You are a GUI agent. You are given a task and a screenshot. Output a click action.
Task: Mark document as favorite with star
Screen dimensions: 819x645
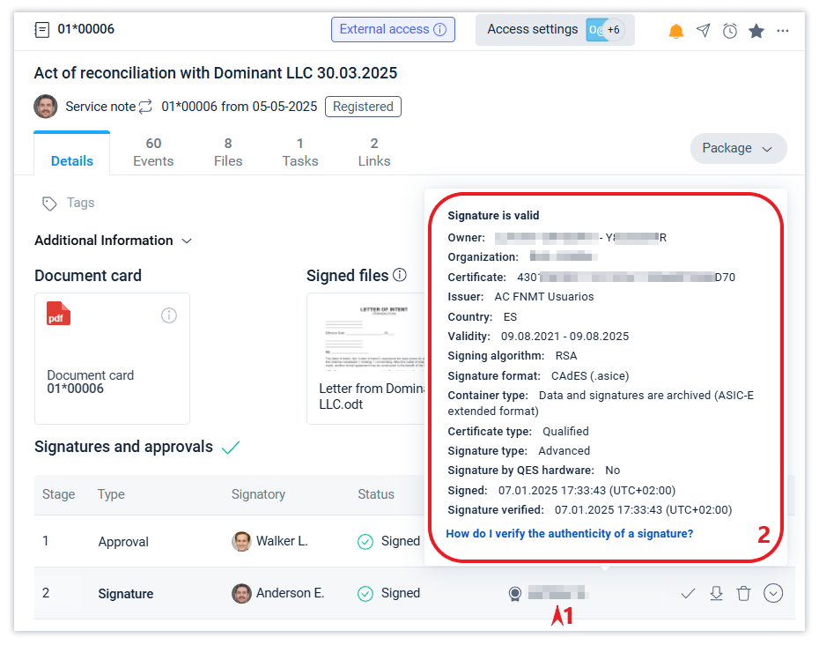[756, 31]
